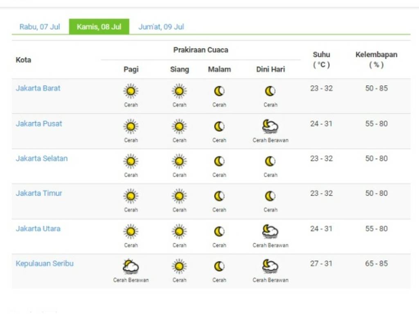Viewport: 419px width, 314px height.
Task: Click Kepulauan Seribu's Pagi partly cloudy icon
Action: [x=131, y=267]
